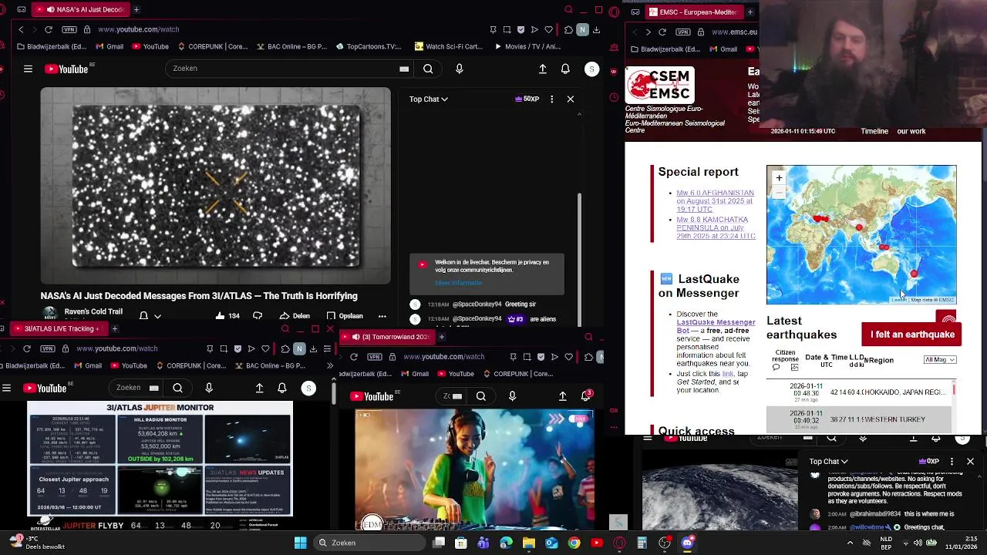
Task: Open new tab next to Tomorrowland tab
Action: pyautogui.click(x=441, y=336)
